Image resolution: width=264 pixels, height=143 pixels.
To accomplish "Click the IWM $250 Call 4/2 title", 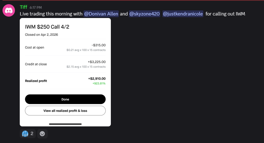I will tap(47, 27).
